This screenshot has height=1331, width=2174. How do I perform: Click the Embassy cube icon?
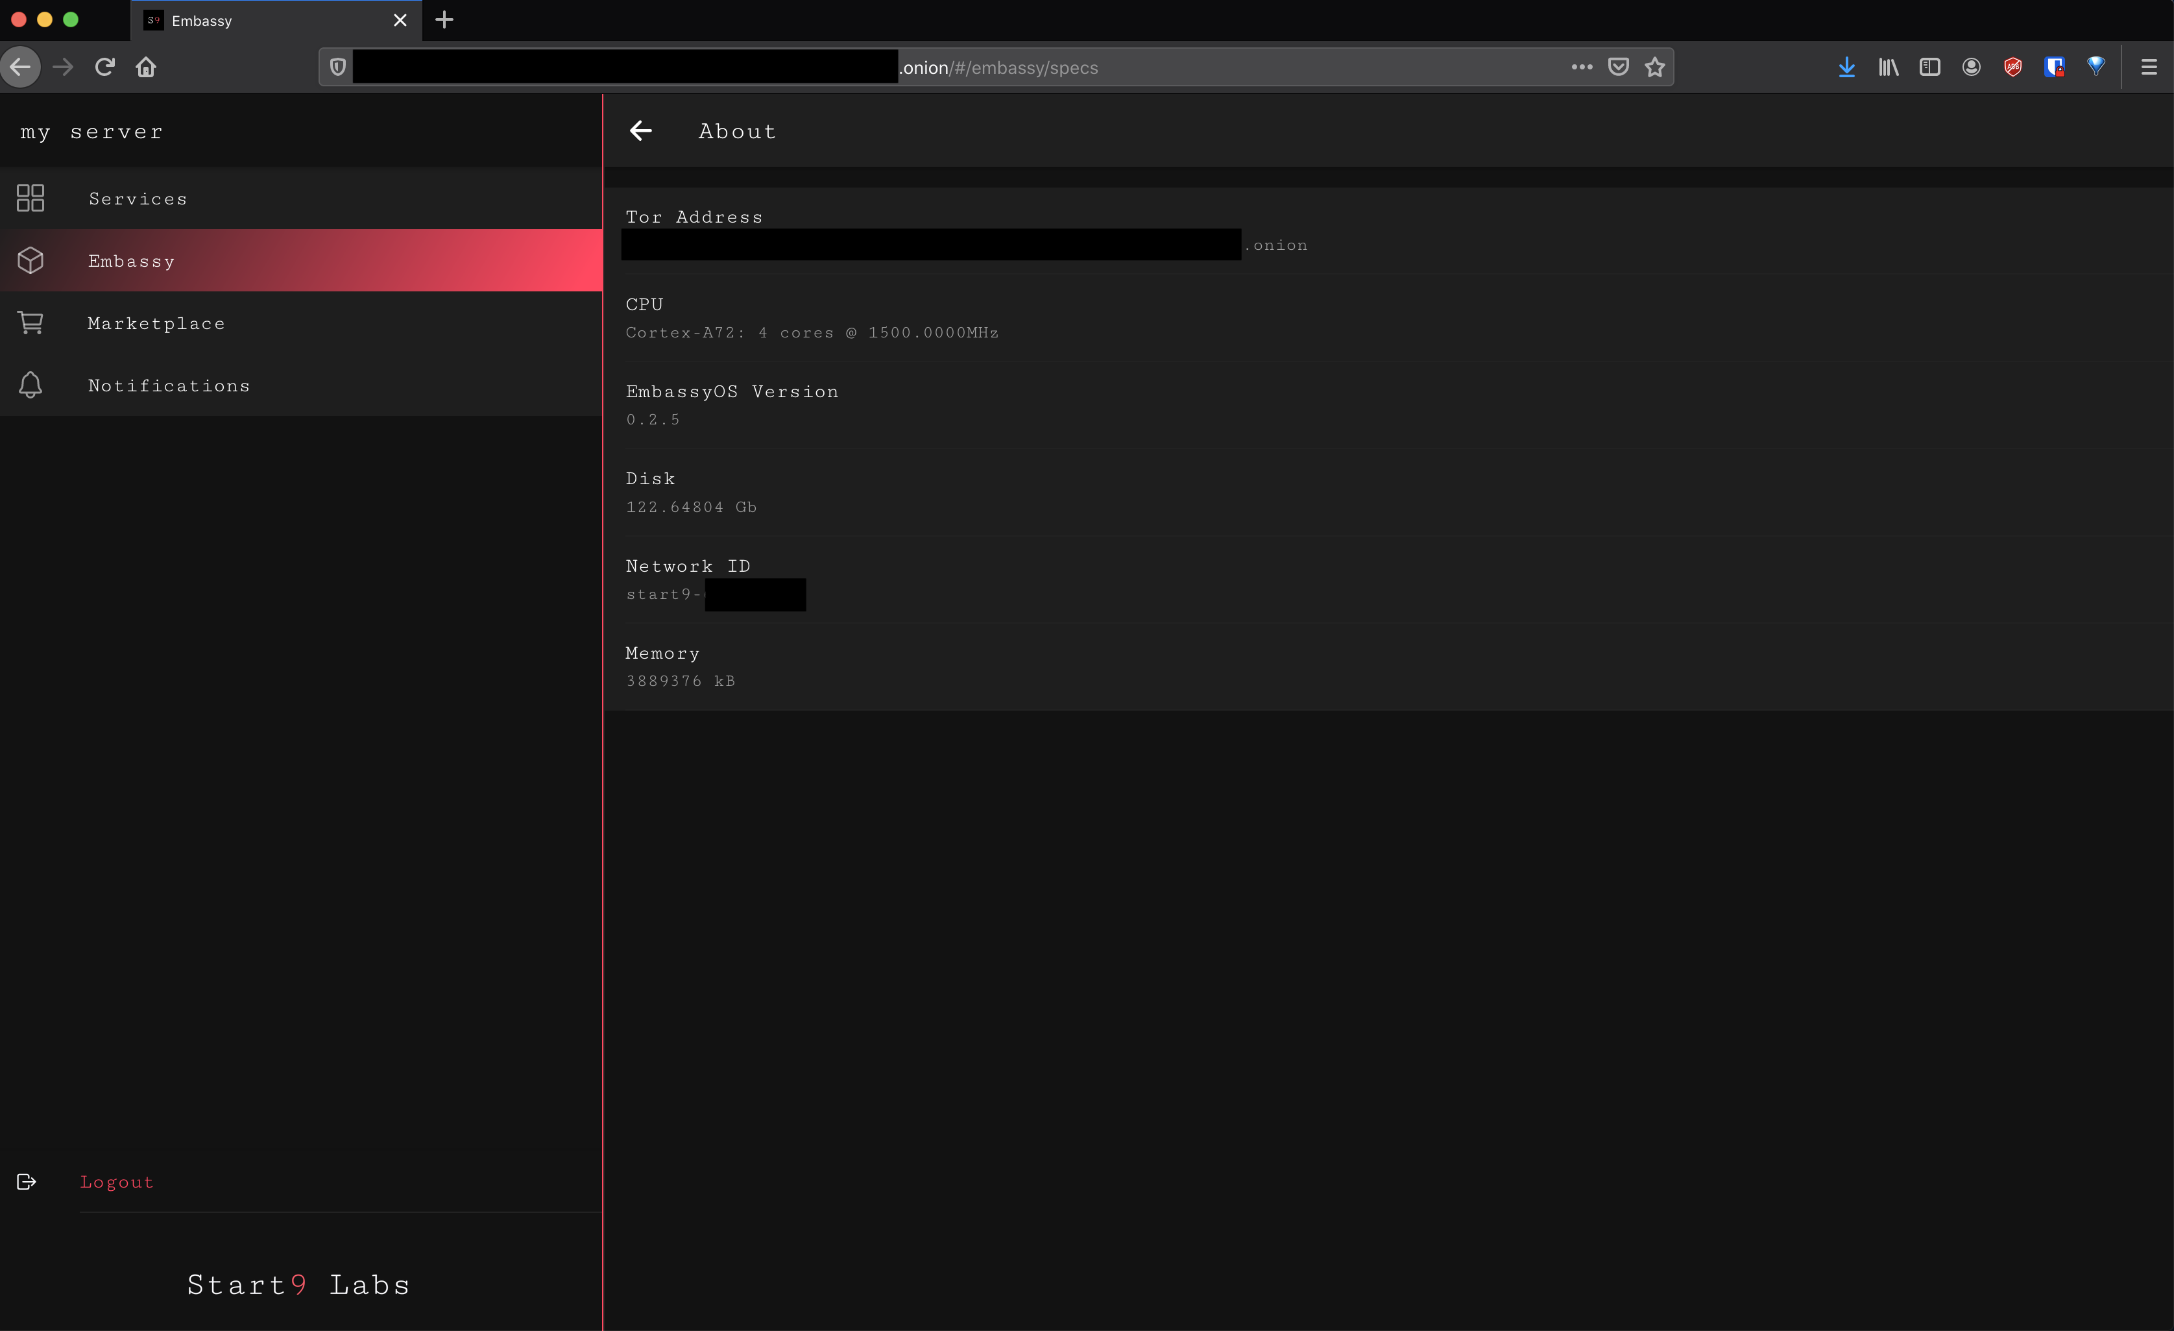(30, 260)
